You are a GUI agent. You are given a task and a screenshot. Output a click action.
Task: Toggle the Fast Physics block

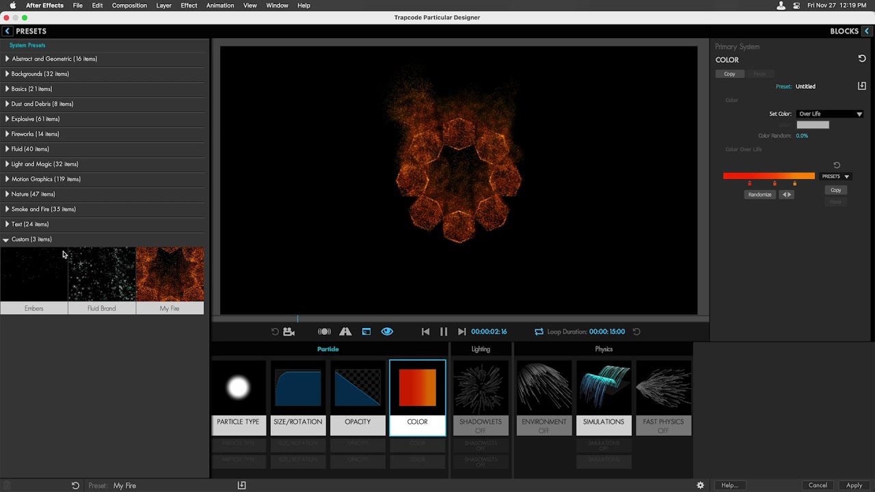pos(663,398)
